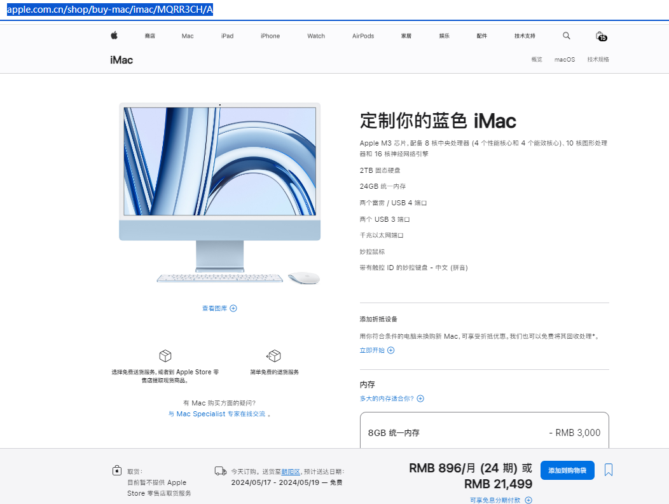Open the search magnifier icon
The height and width of the screenshot is (504, 669).
click(566, 36)
